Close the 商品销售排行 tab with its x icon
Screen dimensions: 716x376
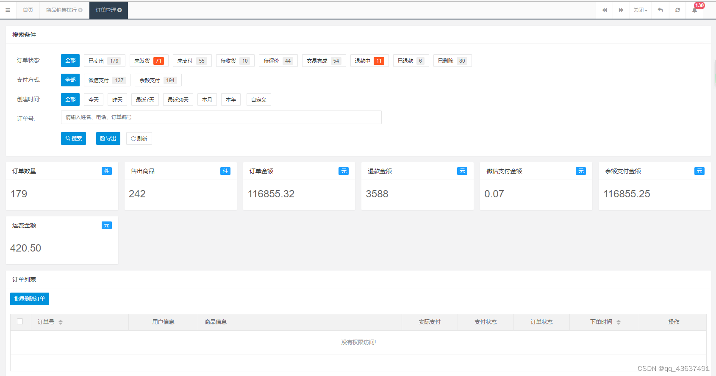pyautogui.click(x=80, y=10)
